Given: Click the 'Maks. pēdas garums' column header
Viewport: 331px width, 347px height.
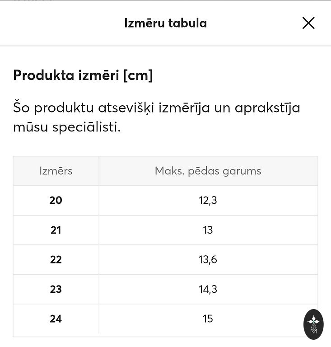Looking at the screenshot, I should 208,171.
